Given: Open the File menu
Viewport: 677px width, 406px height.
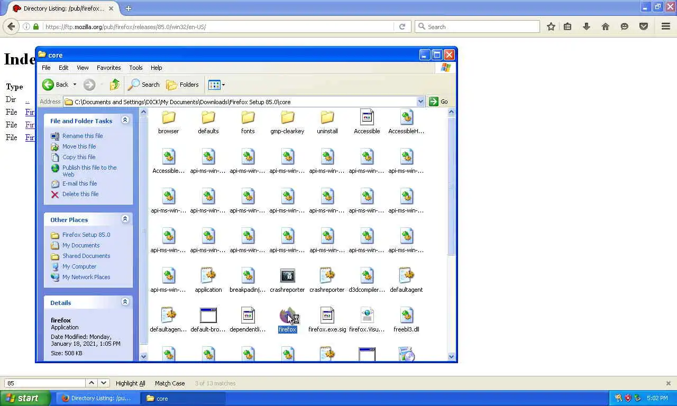Looking at the screenshot, I should coord(46,68).
